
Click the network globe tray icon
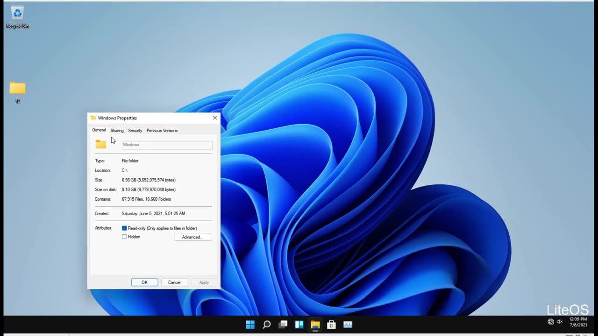click(551, 322)
